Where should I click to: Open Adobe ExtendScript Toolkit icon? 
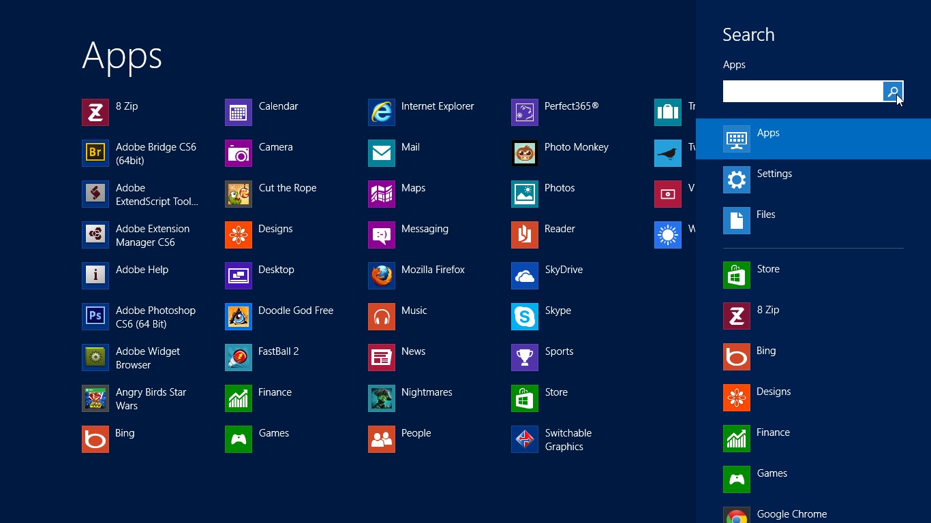coord(95,194)
